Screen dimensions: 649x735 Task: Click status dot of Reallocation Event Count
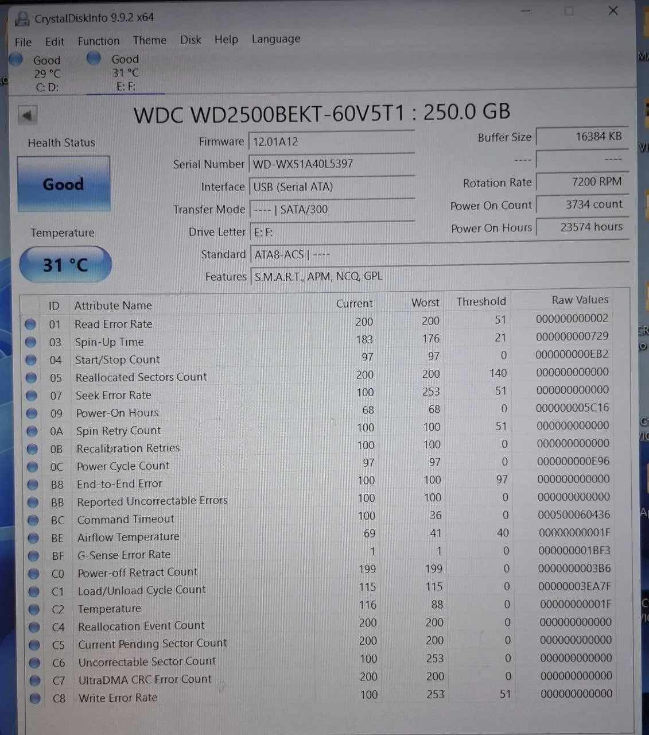(34, 627)
